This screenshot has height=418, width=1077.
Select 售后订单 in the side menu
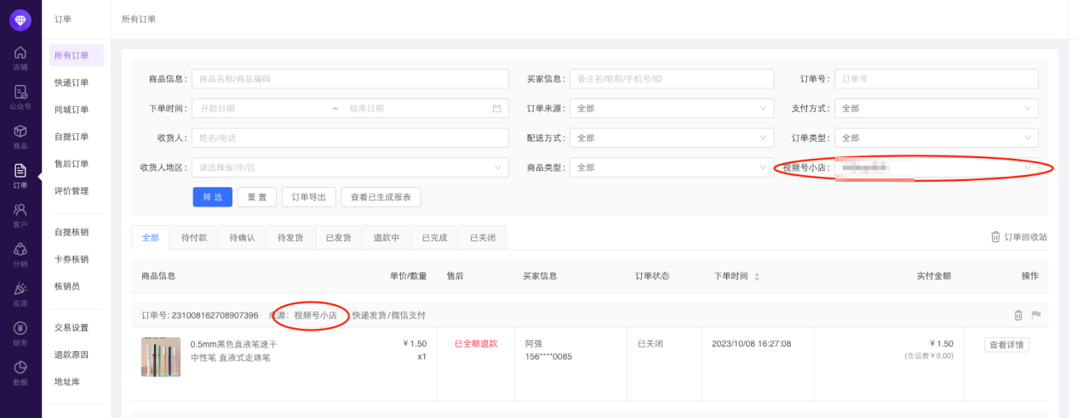(x=71, y=164)
